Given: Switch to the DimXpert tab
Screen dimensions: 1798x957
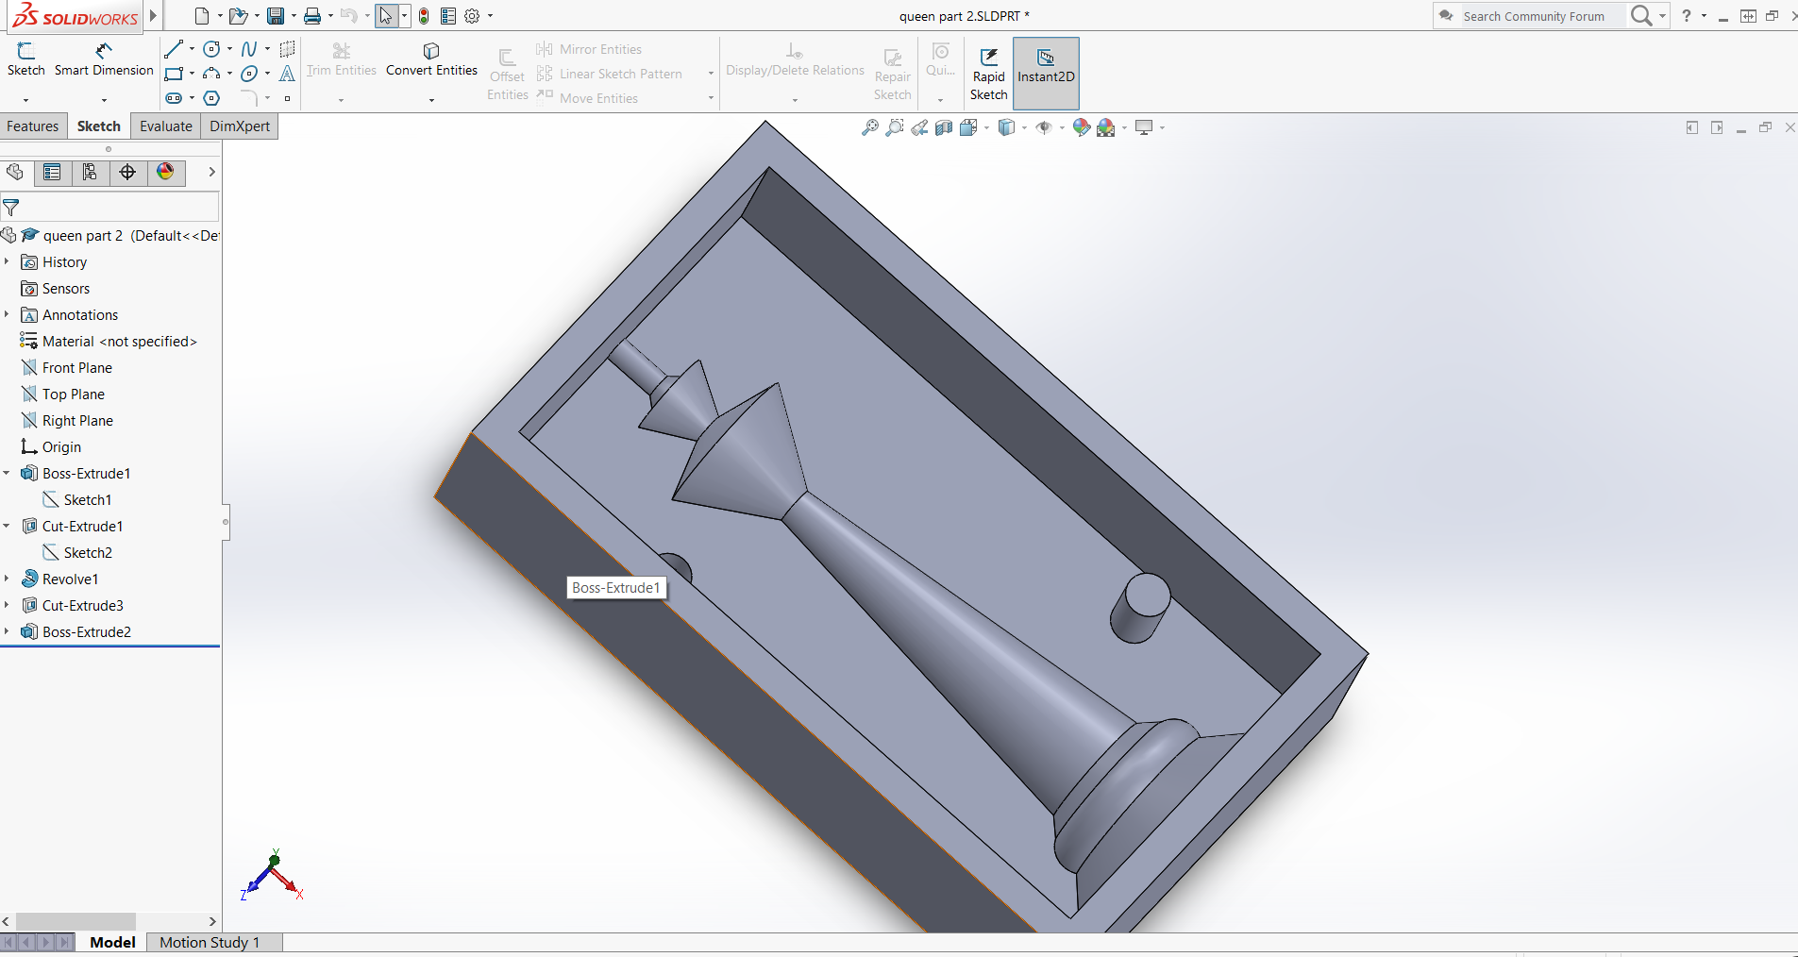Looking at the screenshot, I should pos(240,126).
